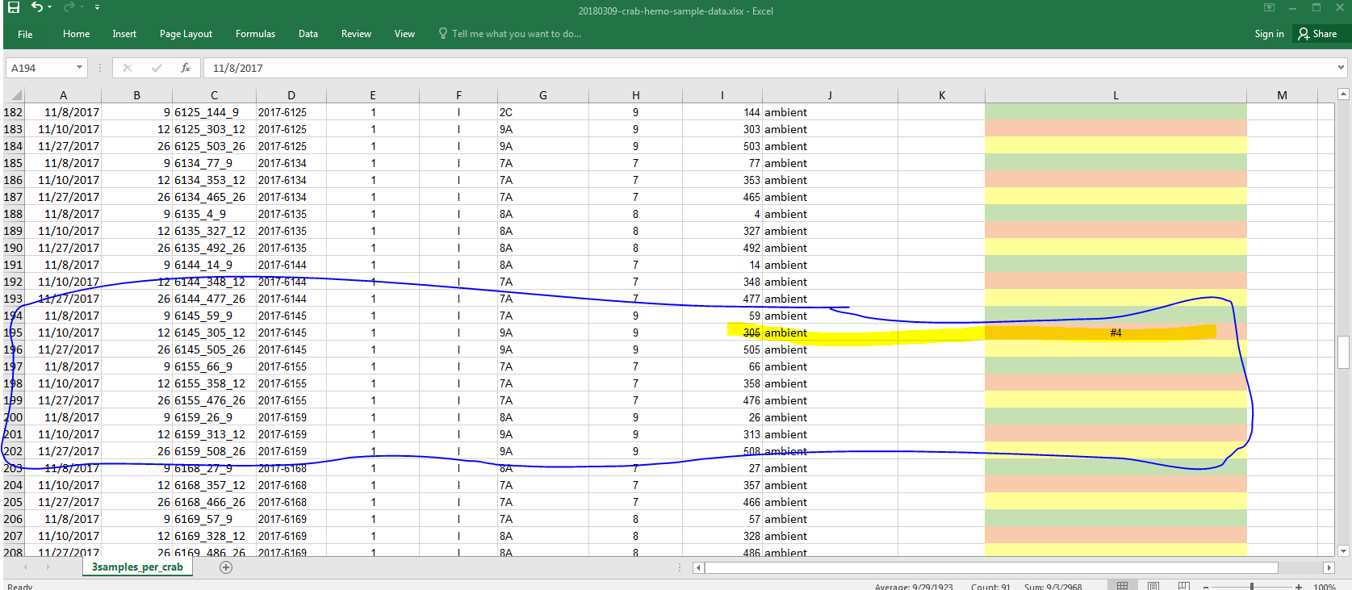Image resolution: width=1352 pixels, height=590 pixels.
Task: Click the zoom slider handle in status bar
Action: pyautogui.click(x=1252, y=587)
